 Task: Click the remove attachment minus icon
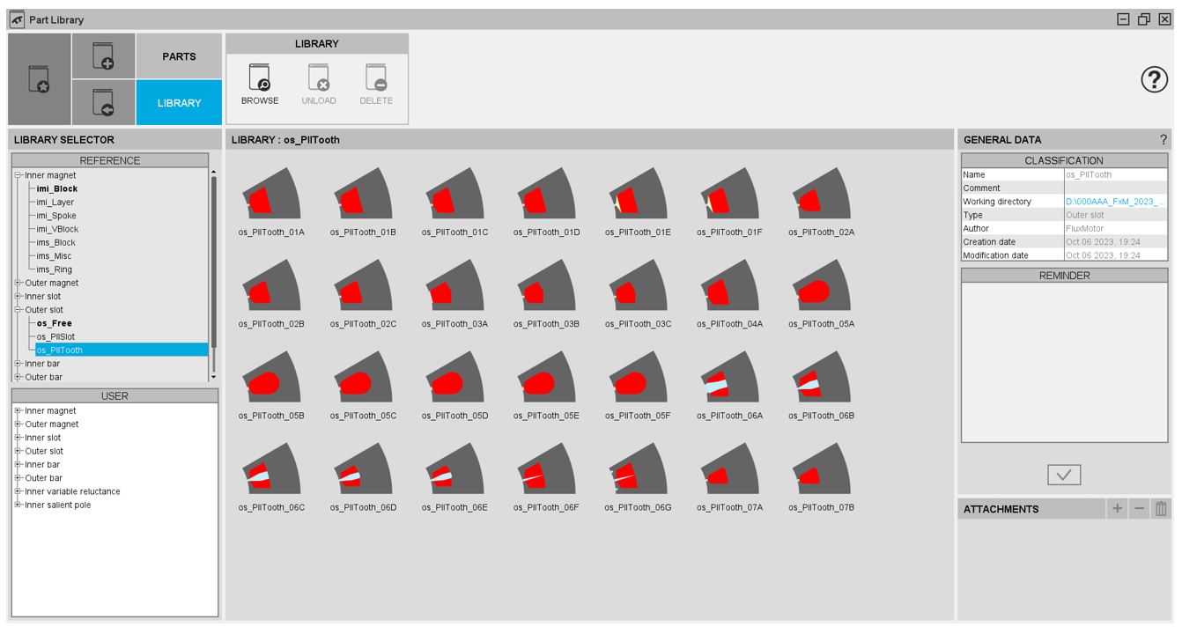1139,509
